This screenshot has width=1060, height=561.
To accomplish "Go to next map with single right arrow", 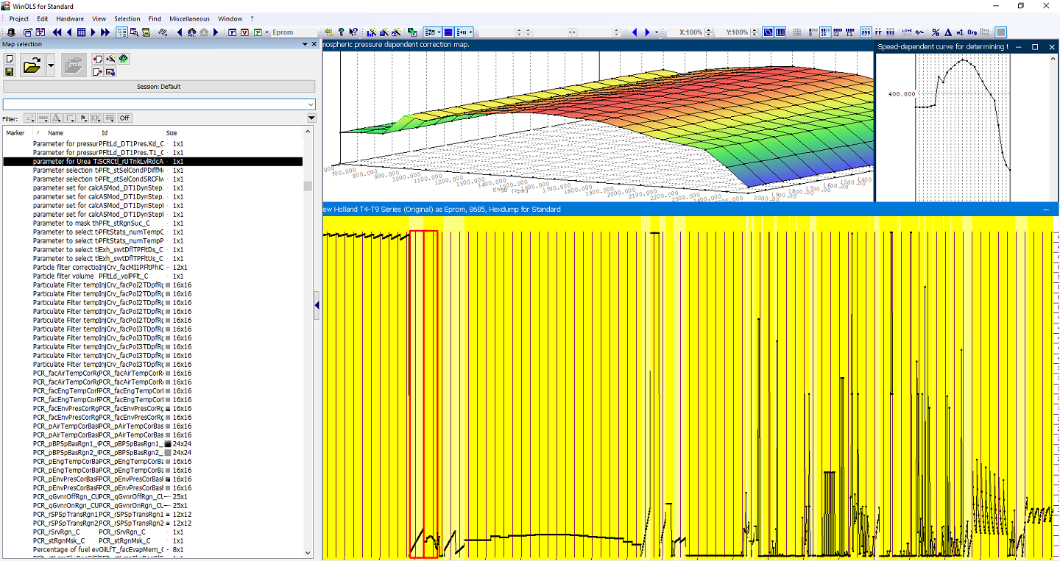I will coord(93,32).
